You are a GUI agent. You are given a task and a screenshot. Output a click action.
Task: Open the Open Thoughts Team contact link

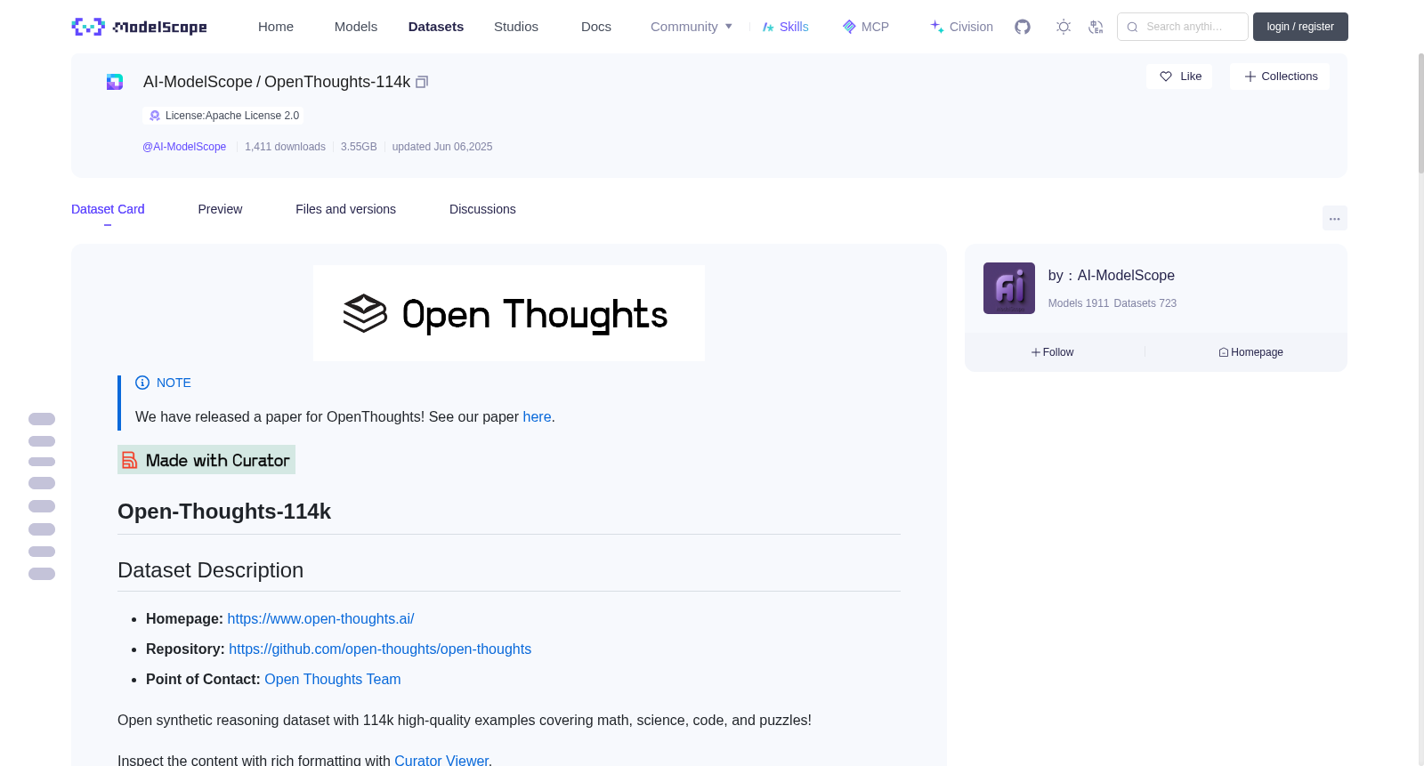coord(333,679)
